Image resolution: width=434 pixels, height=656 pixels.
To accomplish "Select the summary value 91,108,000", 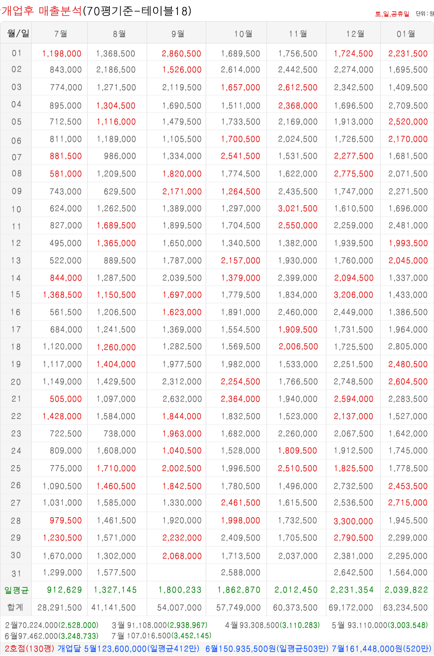I will click(147, 625).
